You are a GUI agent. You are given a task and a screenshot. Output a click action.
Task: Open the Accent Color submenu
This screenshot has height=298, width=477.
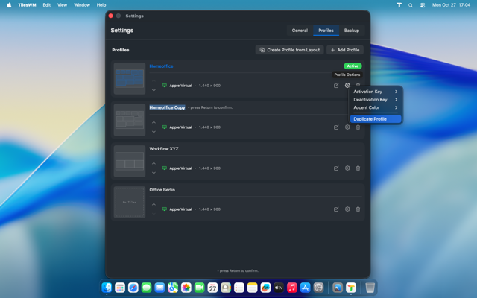click(x=376, y=107)
